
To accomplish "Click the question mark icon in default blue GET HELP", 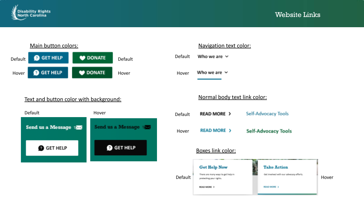I will click(x=37, y=58).
